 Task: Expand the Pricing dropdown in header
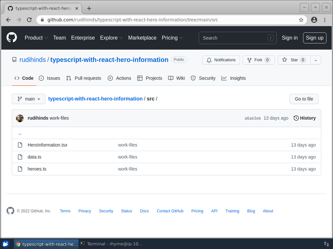pyautogui.click(x=172, y=38)
